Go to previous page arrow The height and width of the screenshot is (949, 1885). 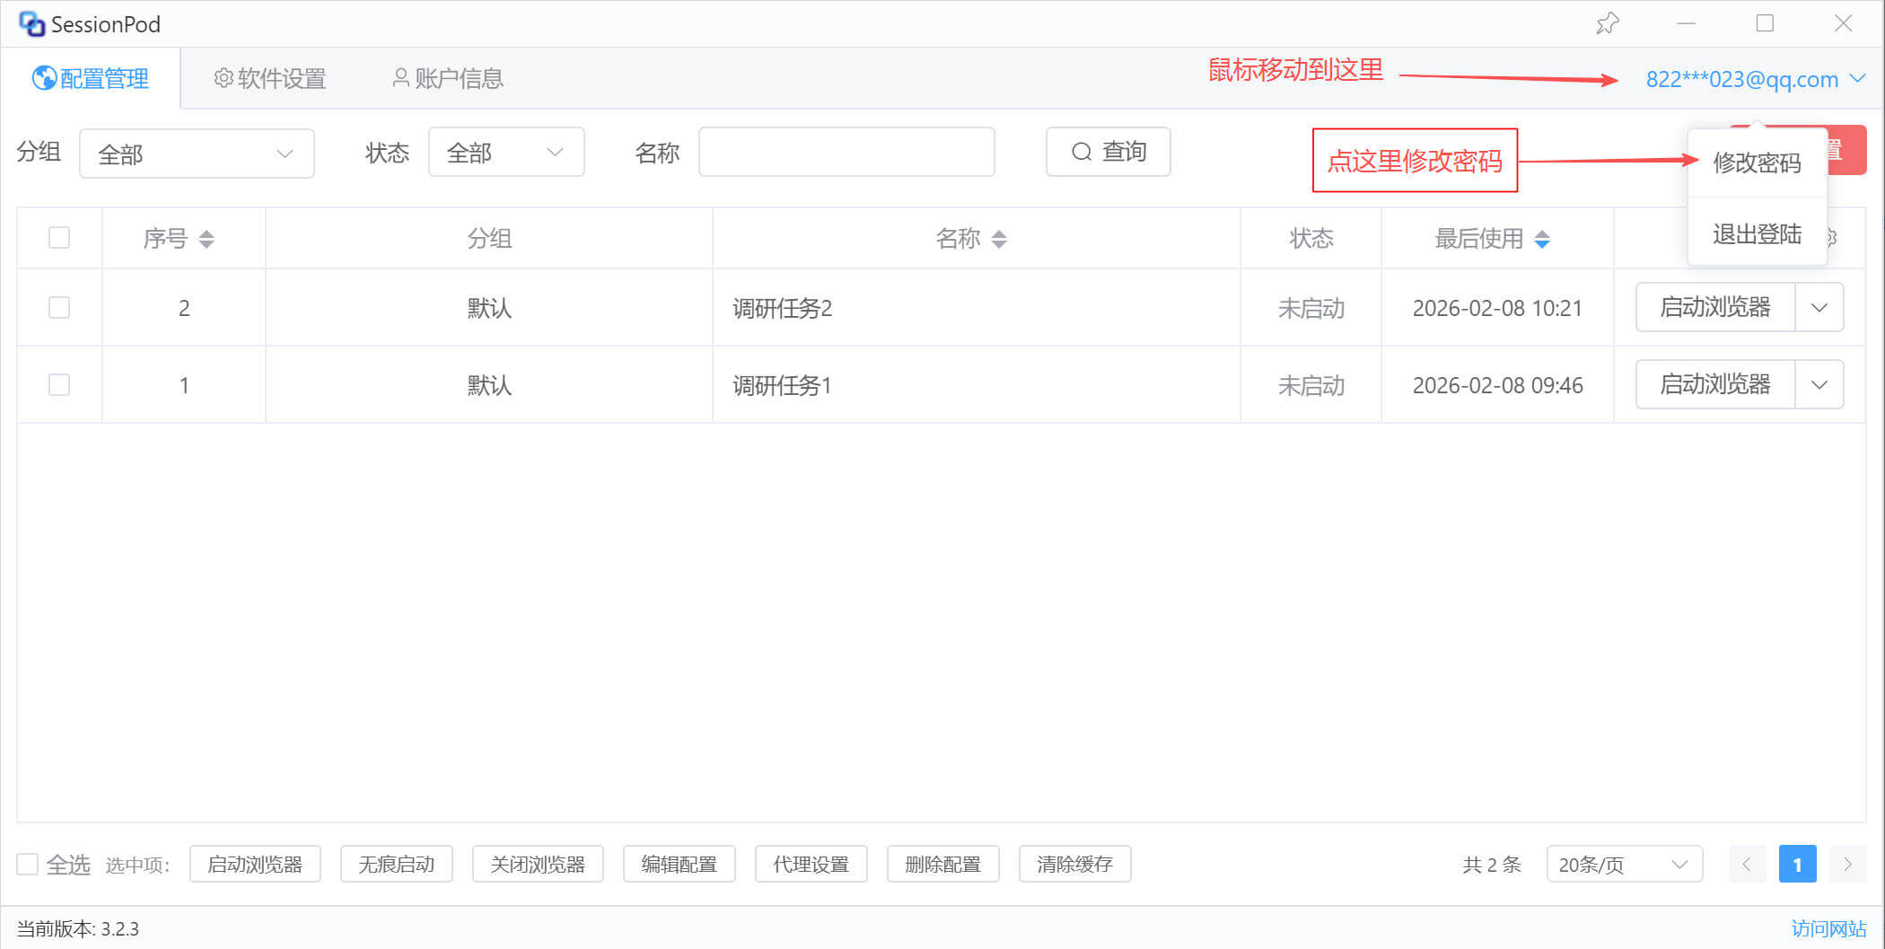pyautogui.click(x=1747, y=864)
